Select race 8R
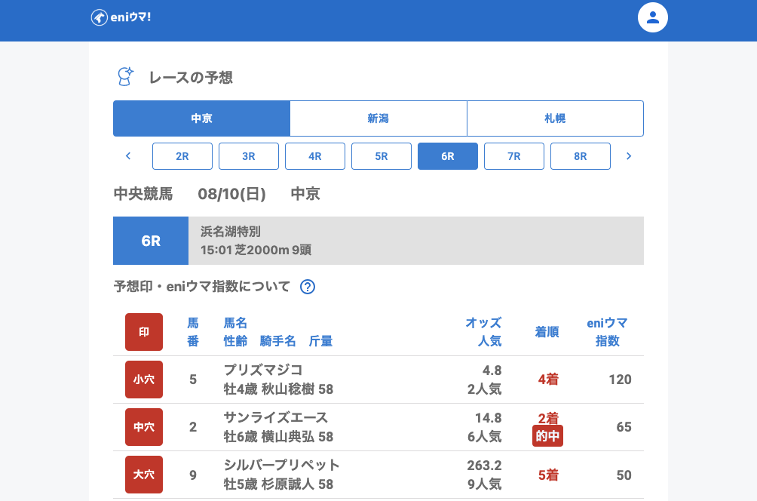Viewport: 757px width, 501px height. (581, 156)
